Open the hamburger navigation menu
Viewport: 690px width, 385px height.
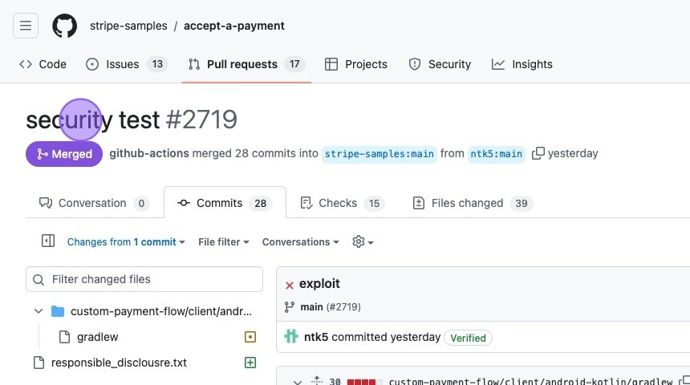coord(26,26)
